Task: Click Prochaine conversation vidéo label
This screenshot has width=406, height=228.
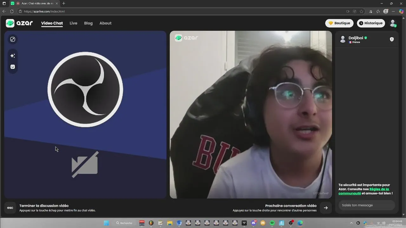Action: click(291, 206)
